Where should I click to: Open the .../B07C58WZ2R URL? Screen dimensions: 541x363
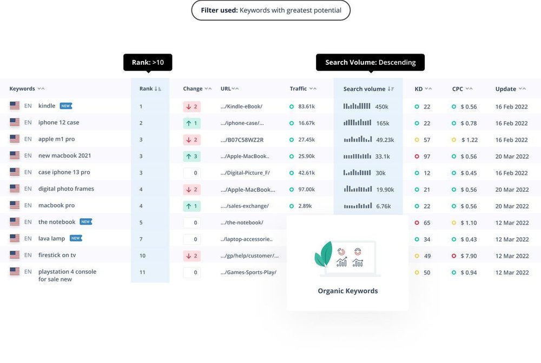pyautogui.click(x=242, y=140)
